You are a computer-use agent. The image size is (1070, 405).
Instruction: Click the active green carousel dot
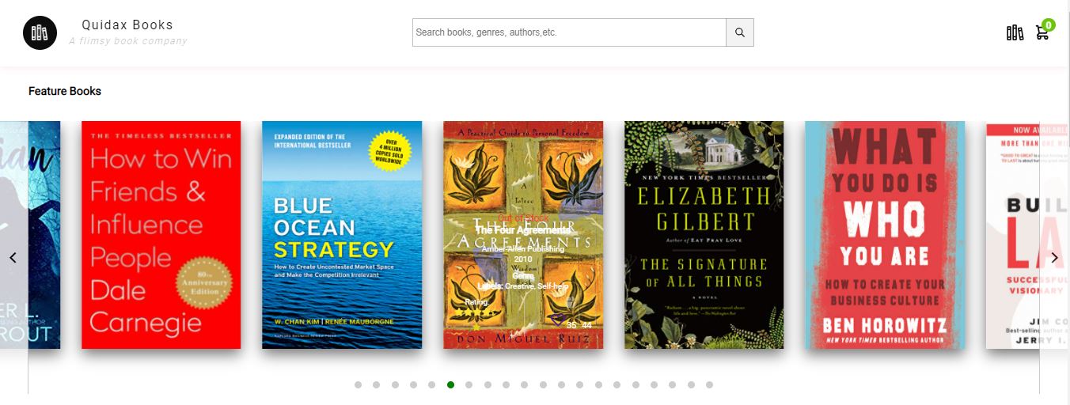coord(450,384)
